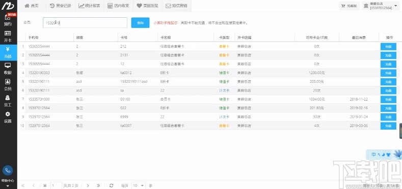402x189 pixels.
Task: Click the 1200.00元 balance cell
Action: point(316,73)
